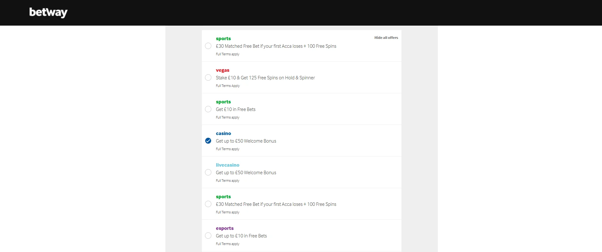Viewport: 602px width, 252px height.
Task: Open Full Terms apply under the livecasino offer
Action: pos(227,181)
